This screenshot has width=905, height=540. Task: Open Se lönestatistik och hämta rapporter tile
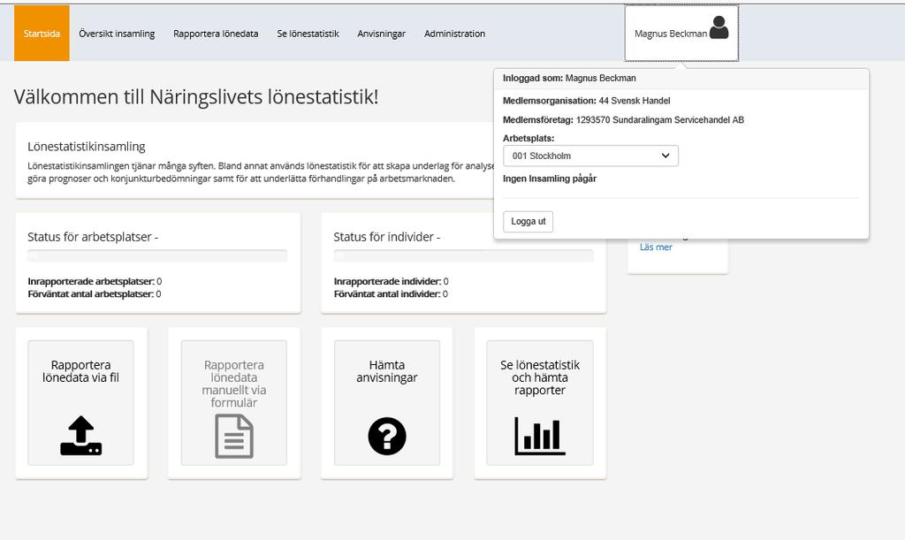pyautogui.click(x=540, y=403)
